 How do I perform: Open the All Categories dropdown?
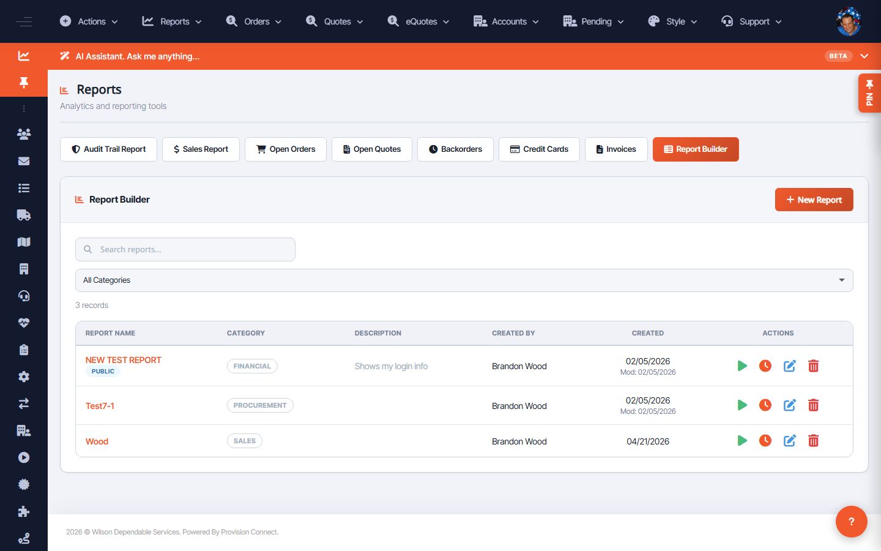point(464,280)
